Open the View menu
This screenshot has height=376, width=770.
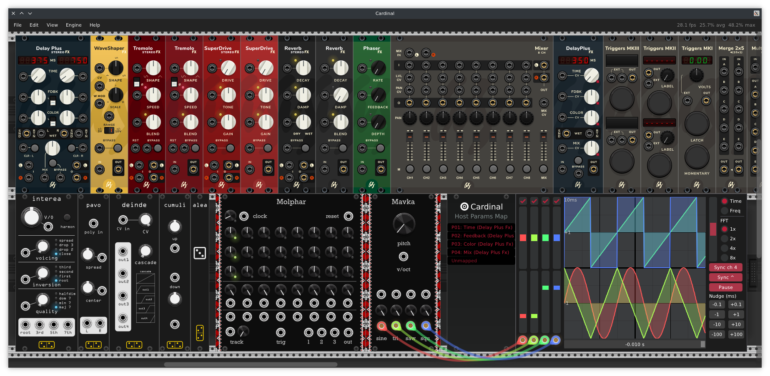click(x=52, y=25)
